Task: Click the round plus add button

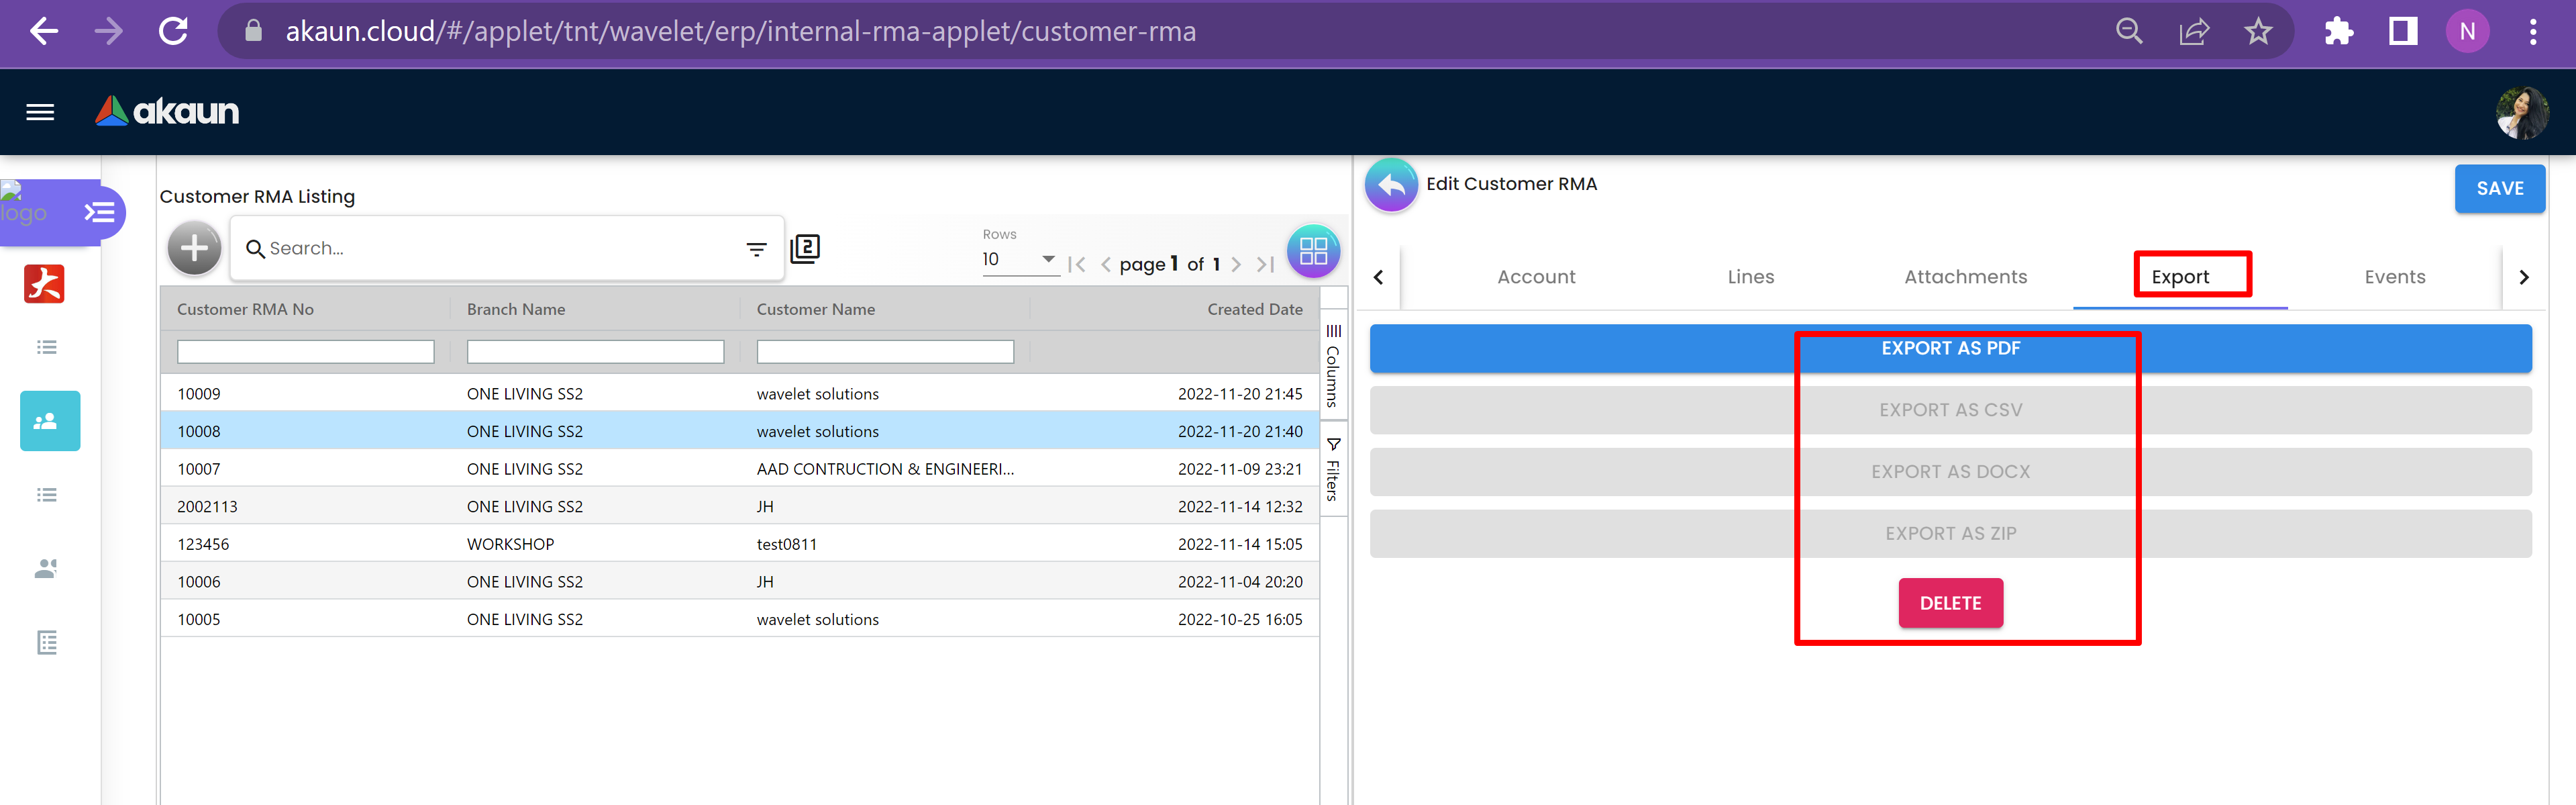Action: click(x=194, y=249)
